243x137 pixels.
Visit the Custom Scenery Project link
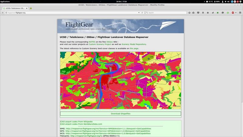tap(100, 44)
